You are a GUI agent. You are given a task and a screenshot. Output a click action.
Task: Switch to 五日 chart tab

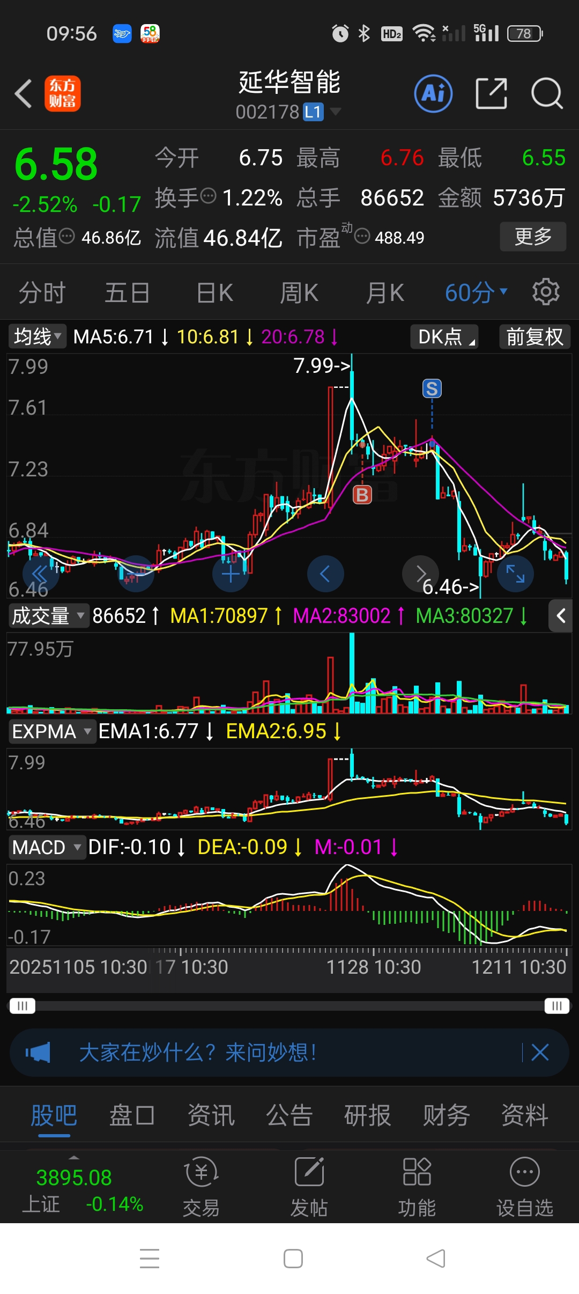pos(127,293)
